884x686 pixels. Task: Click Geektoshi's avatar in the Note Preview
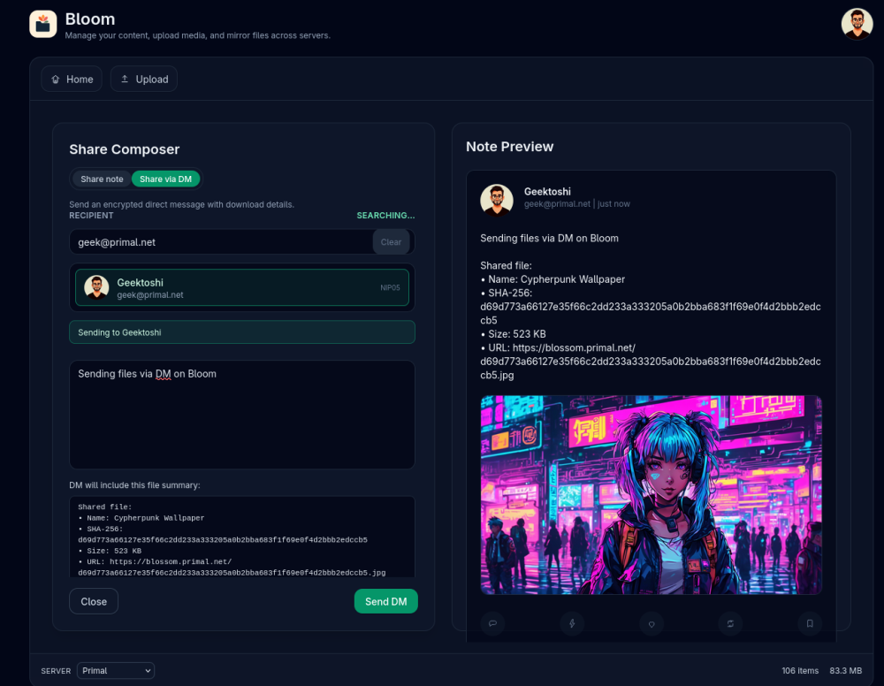[x=497, y=200]
